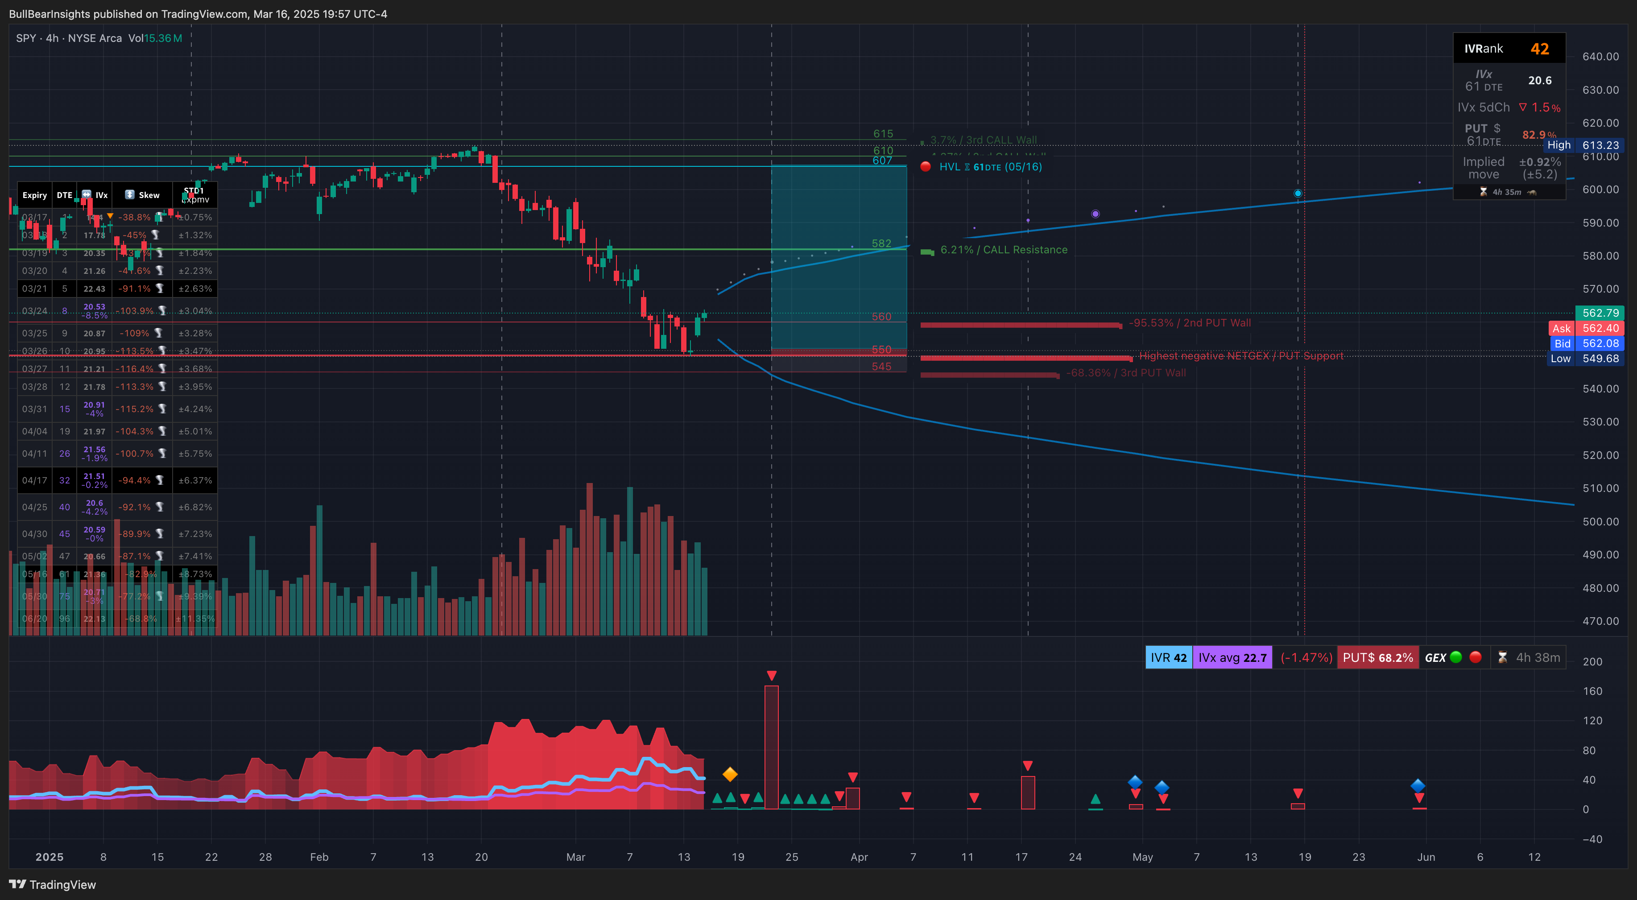Click the 545 level label
This screenshot has width=1637, height=900.
881,367
